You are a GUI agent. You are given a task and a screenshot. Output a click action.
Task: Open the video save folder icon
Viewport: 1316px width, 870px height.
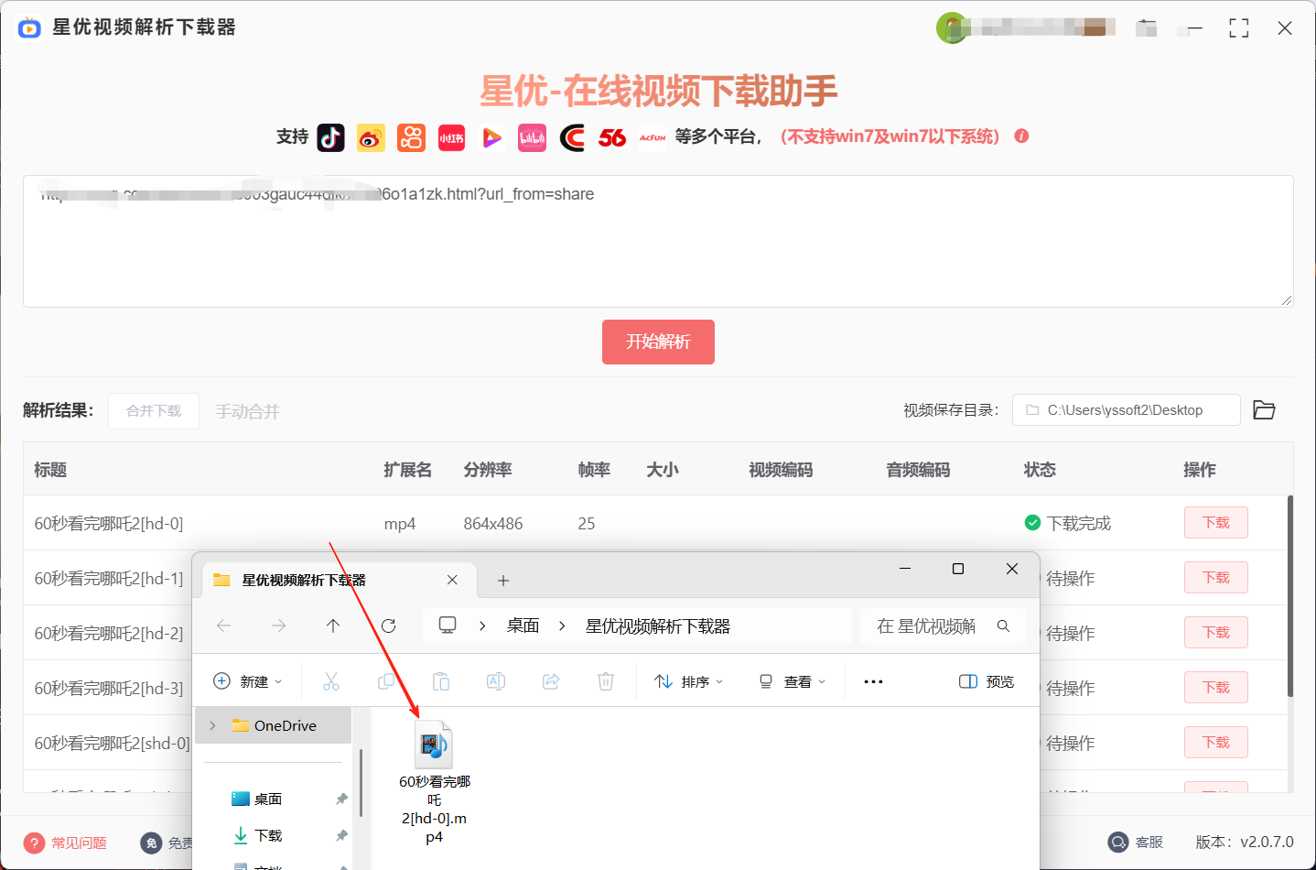tap(1264, 410)
